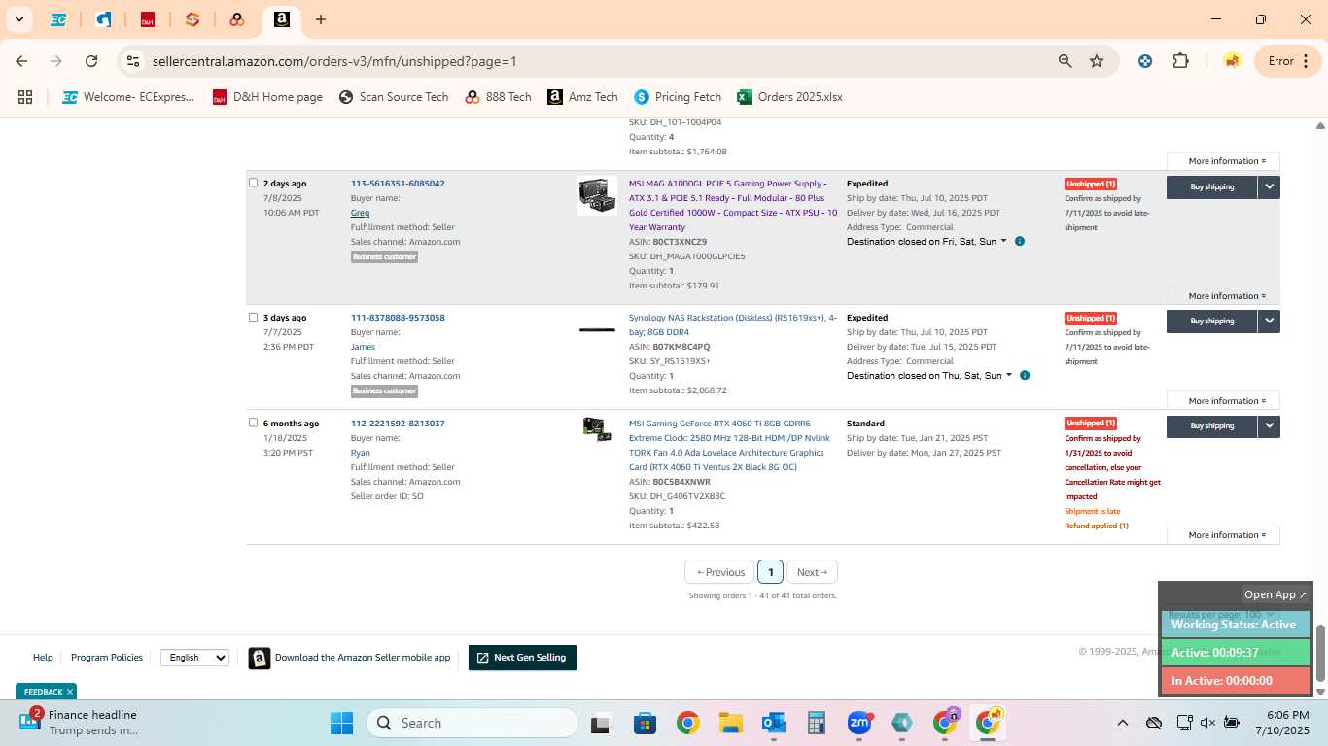Switch to the D&H browser tab
The height and width of the screenshot is (746, 1328).
(148, 19)
